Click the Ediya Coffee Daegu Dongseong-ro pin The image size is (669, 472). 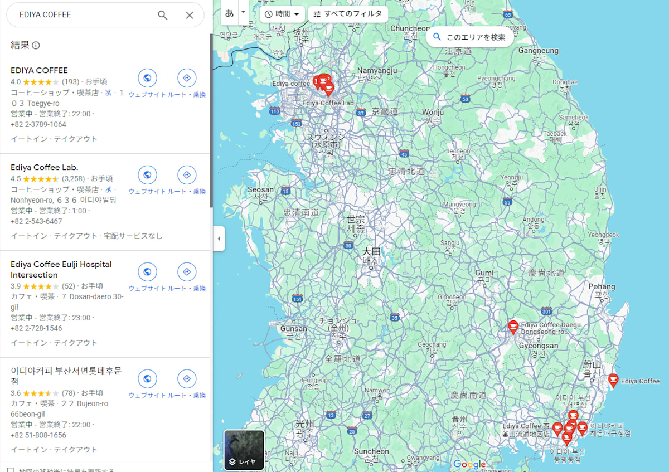click(x=513, y=327)
